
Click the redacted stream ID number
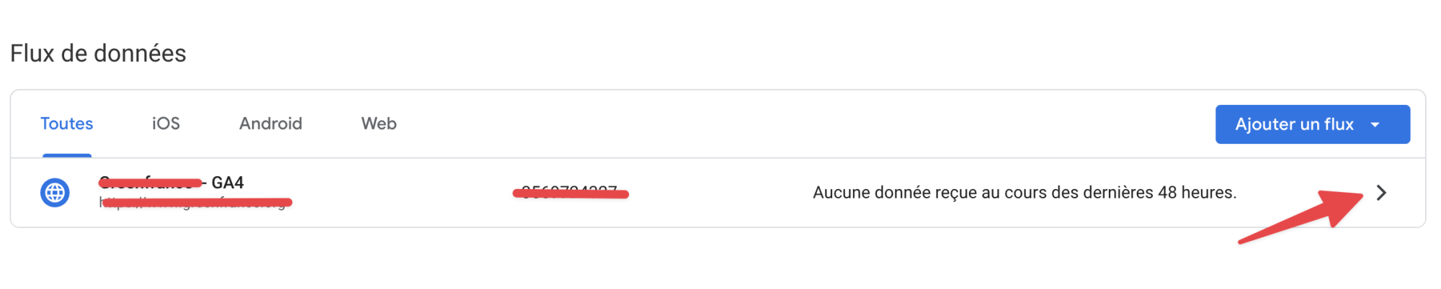tap(569, 193)
